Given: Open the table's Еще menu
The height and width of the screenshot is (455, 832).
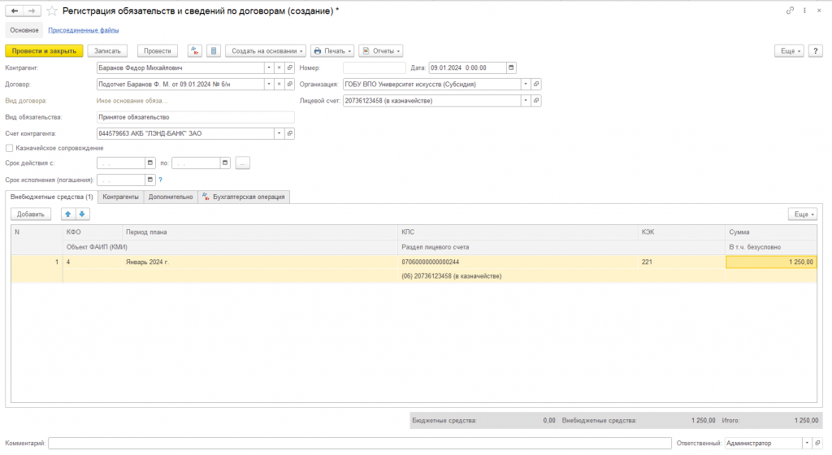Looking at the screenshot, I should coord(803,214).
